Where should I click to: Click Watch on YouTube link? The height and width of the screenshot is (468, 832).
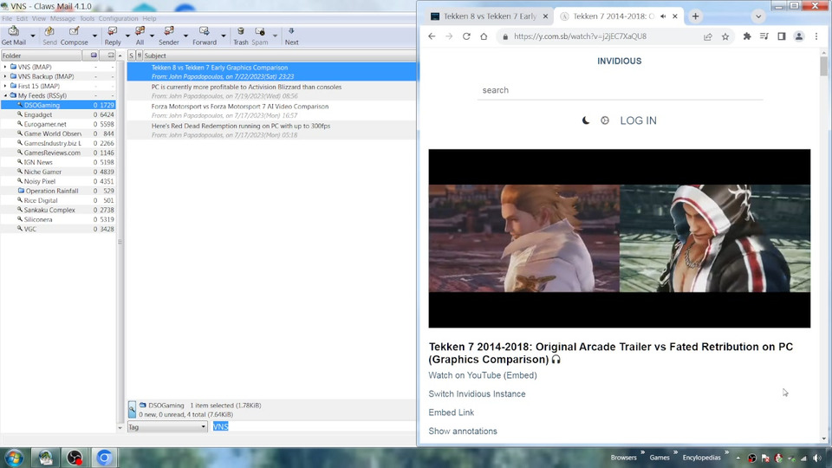point(465,375)
